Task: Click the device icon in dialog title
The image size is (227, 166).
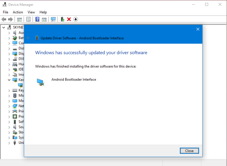Action: click(x=37, y=38)
